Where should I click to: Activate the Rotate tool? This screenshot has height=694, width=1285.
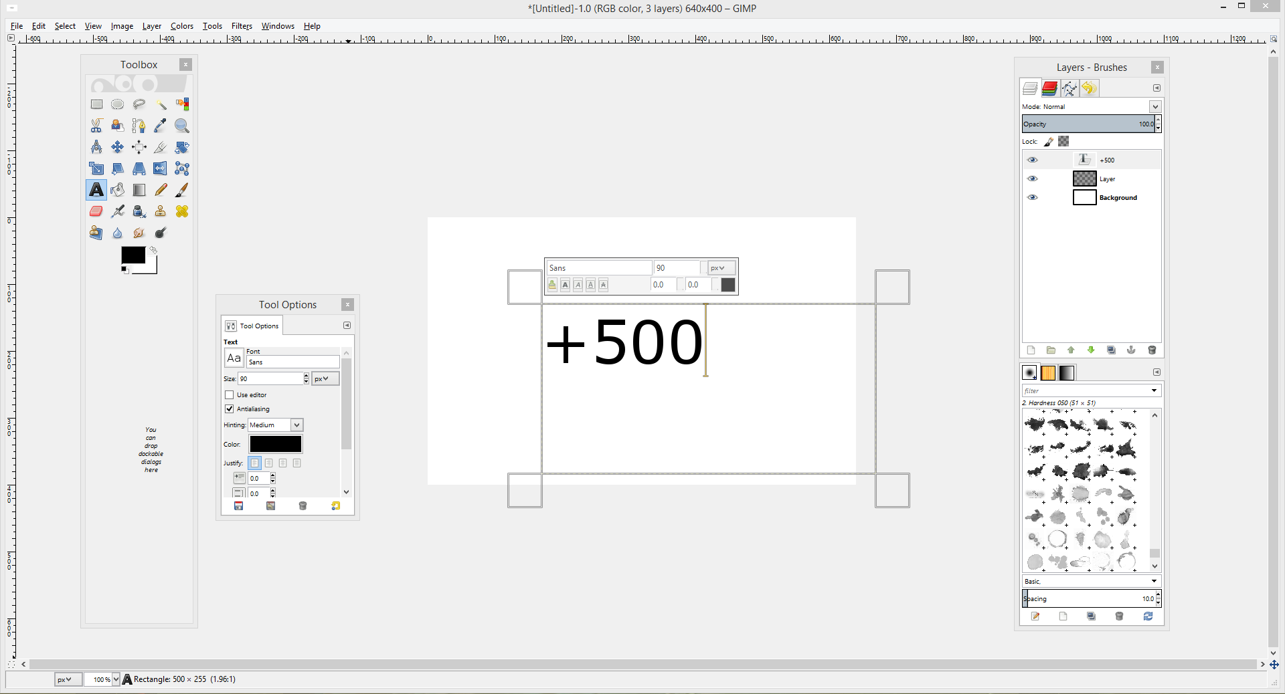[182, 147]
